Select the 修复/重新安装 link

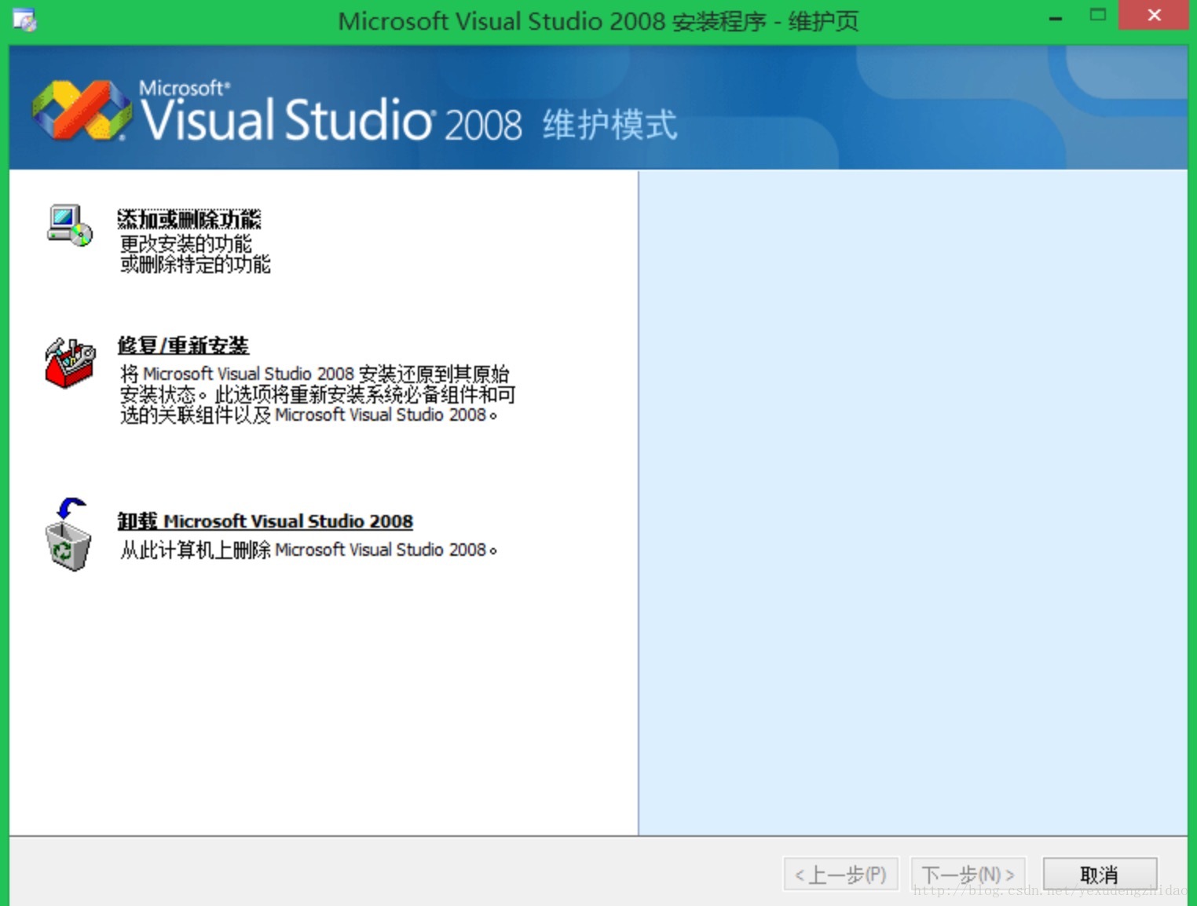tap(183, 345)
